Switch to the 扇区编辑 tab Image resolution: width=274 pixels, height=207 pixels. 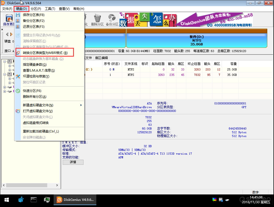click(x=102, y=58)
